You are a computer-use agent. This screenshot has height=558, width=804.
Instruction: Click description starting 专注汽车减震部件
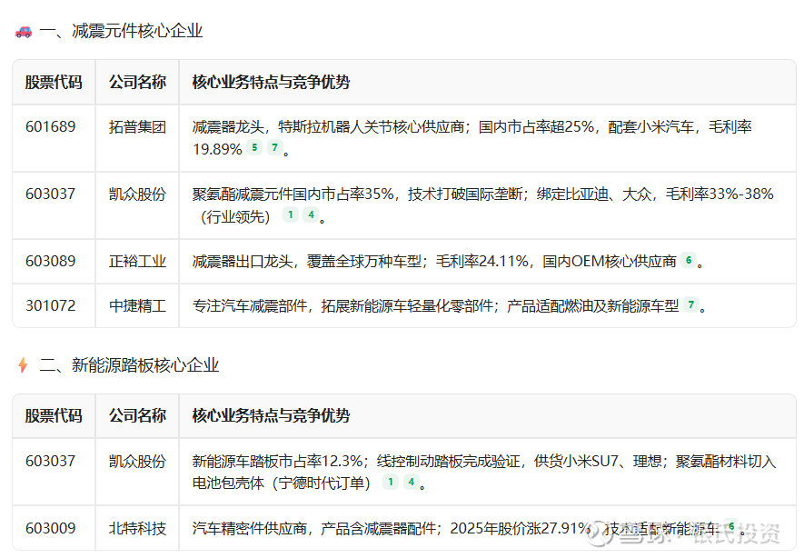point(449,305)
